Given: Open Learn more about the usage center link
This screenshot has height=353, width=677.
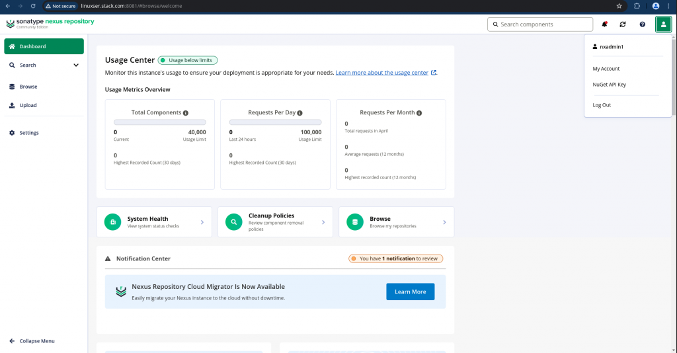Looking at the screenshot, I should (382, 73).
